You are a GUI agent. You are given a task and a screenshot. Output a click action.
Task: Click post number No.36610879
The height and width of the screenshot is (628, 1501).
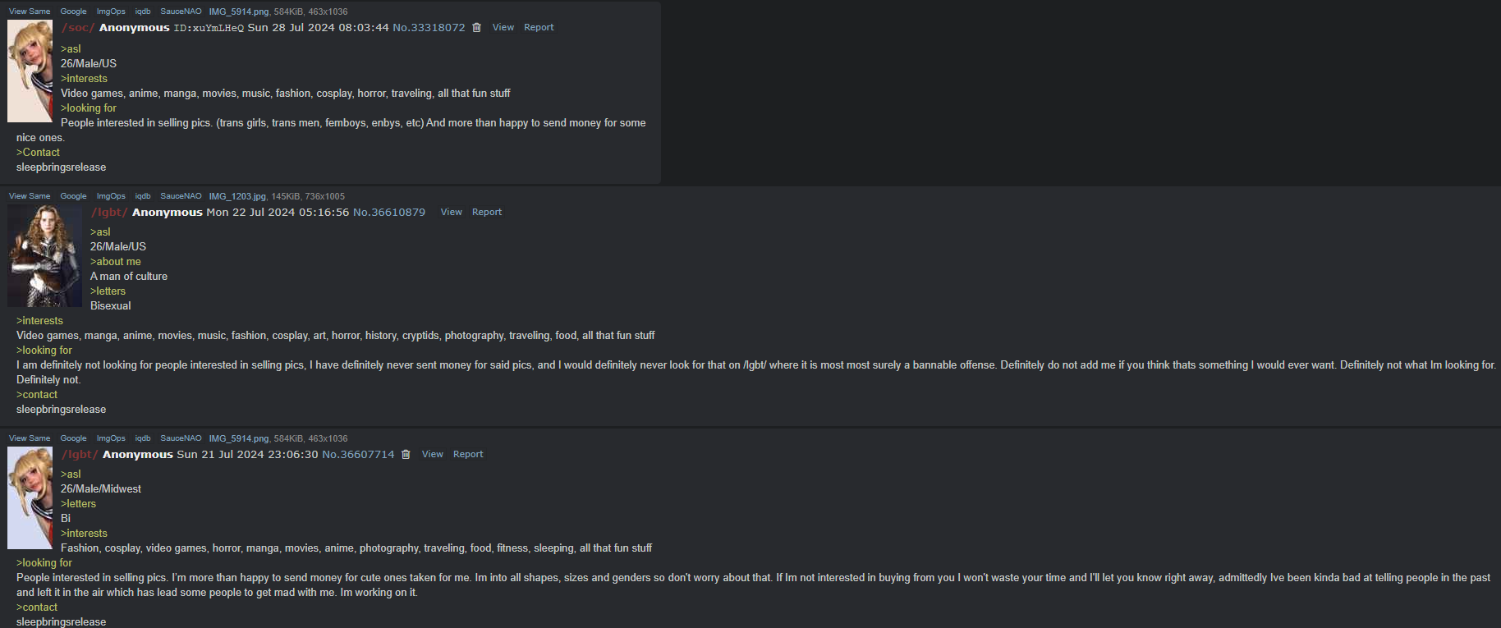coord(389,212)
